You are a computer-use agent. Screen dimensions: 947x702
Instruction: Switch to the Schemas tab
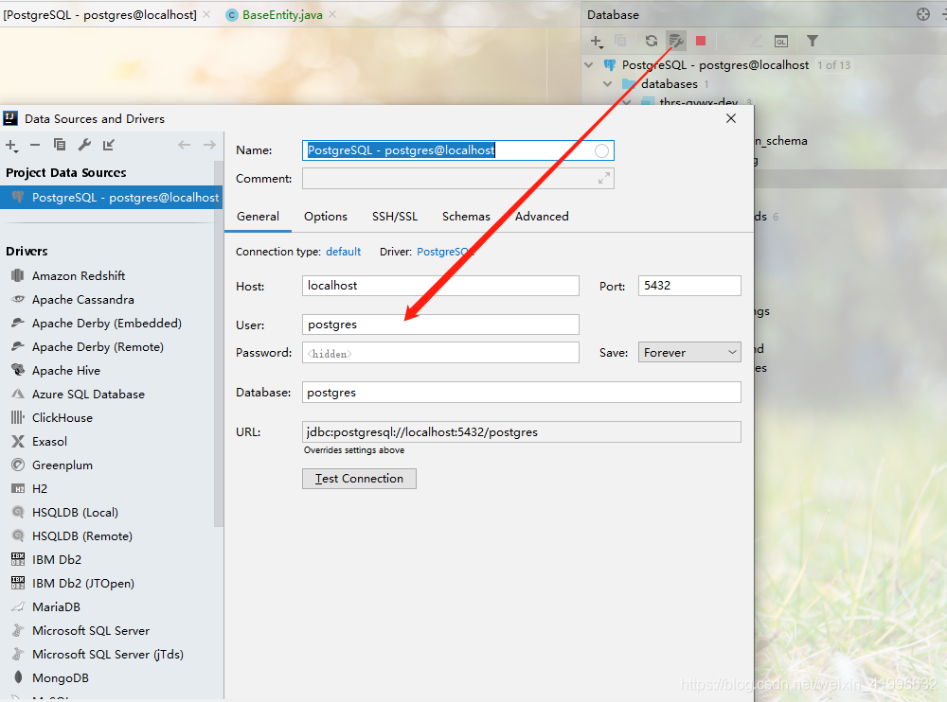click(x=465, y=216)
